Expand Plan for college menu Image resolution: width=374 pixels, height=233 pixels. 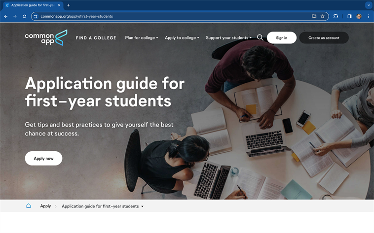coord(142,38)
